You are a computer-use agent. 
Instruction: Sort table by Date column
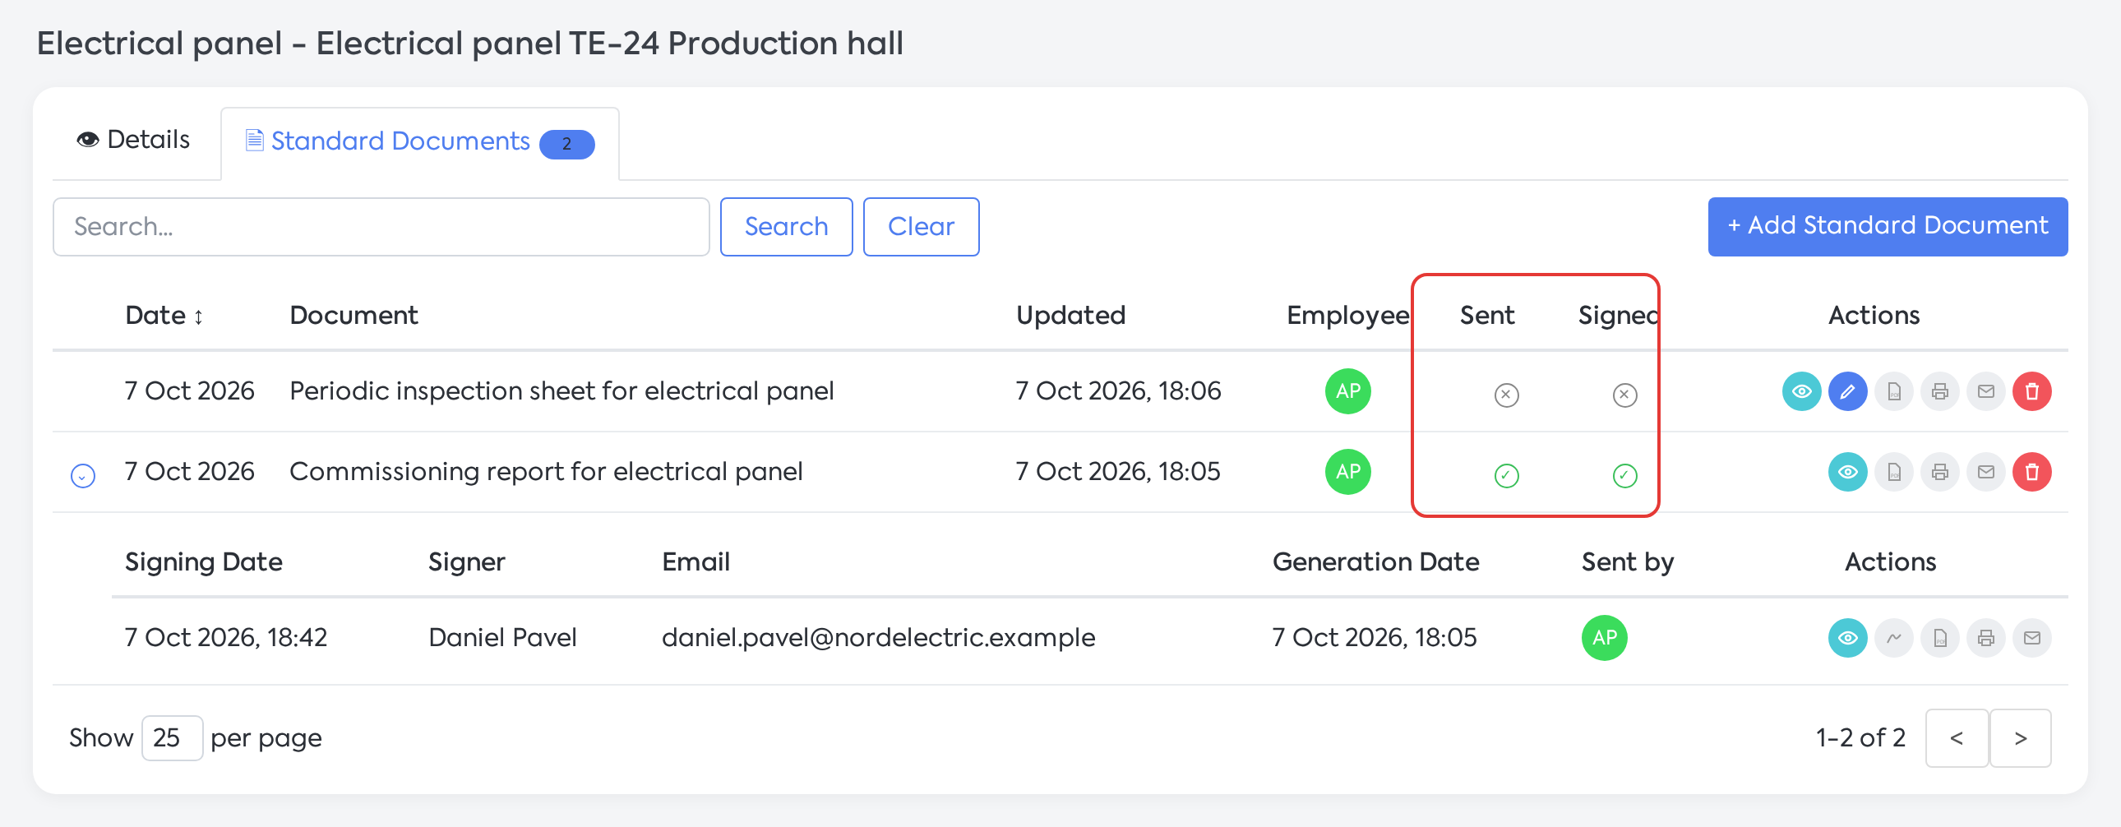(164, 316)
